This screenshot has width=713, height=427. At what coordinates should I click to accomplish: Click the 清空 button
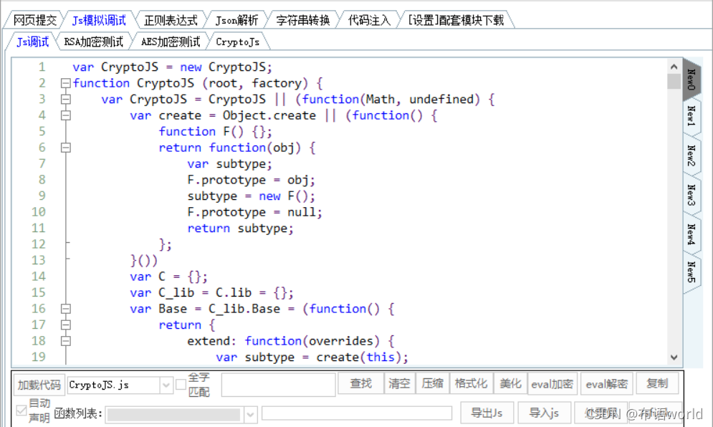(x=399, y=384)
